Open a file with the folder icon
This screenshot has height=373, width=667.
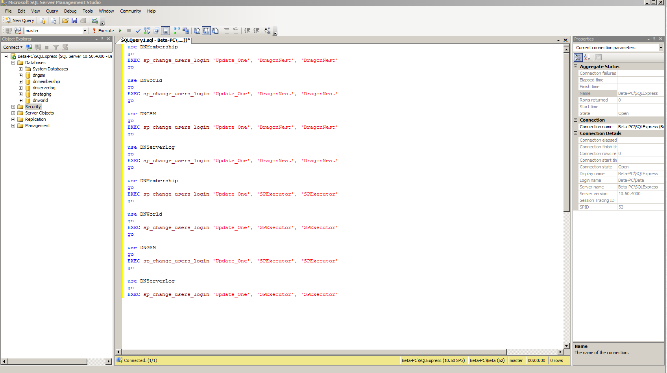pos(65,20)
